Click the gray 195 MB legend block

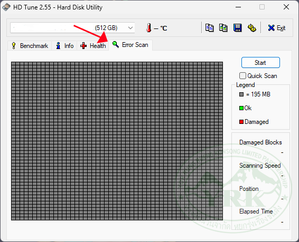[241, 94]
